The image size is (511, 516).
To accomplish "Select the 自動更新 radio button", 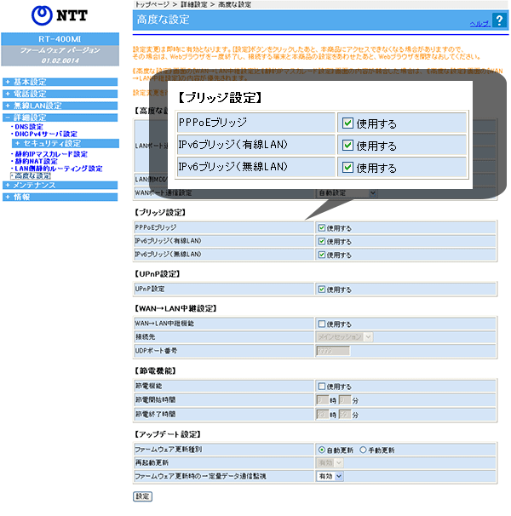I will tap(321, 450).
